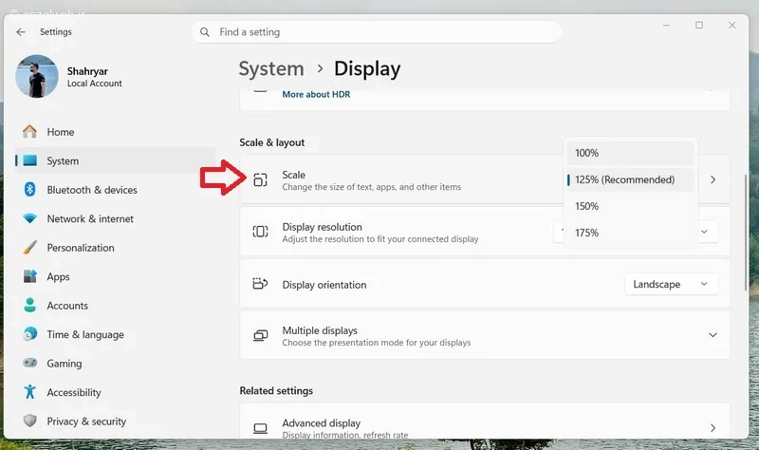Image resolution: width=759 pixels, height=450 pixels.
Task: Click the Home icon in sidebar
Action: [x=29, y=132]
